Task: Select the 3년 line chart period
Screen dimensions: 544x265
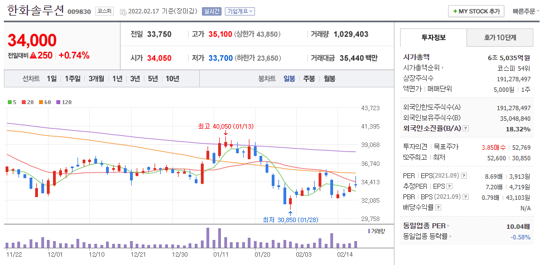Action: coord(135,78)
